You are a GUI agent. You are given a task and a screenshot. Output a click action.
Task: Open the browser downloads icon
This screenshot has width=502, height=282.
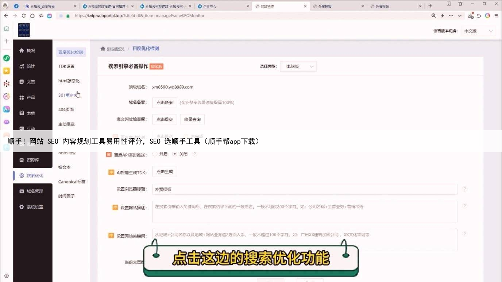tap(471, 16)
